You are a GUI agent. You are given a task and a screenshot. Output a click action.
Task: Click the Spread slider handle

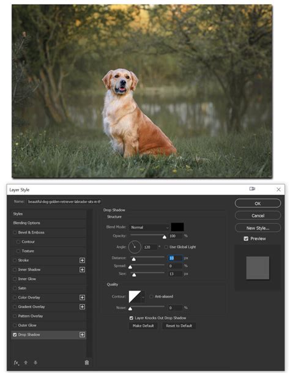pyautogui.click(x=130, y=267)
